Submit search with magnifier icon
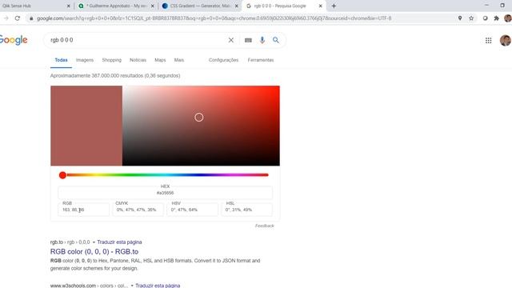Viewport: 512px width, 288px height. (276, 40)
